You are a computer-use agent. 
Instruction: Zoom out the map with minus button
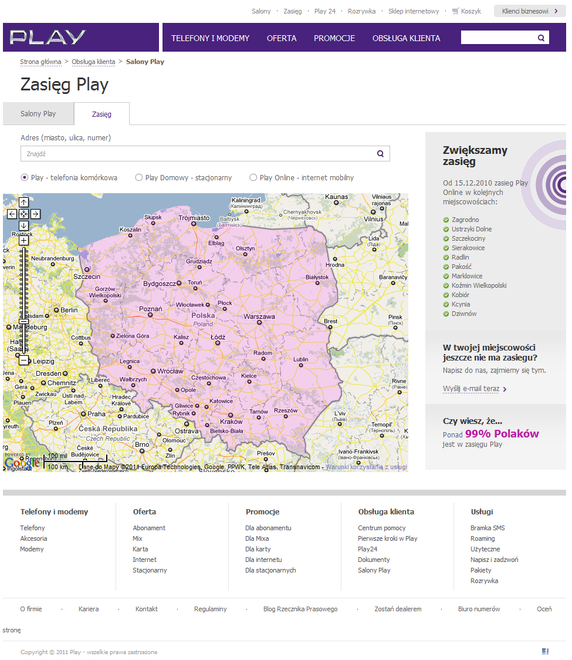point(24,361)
